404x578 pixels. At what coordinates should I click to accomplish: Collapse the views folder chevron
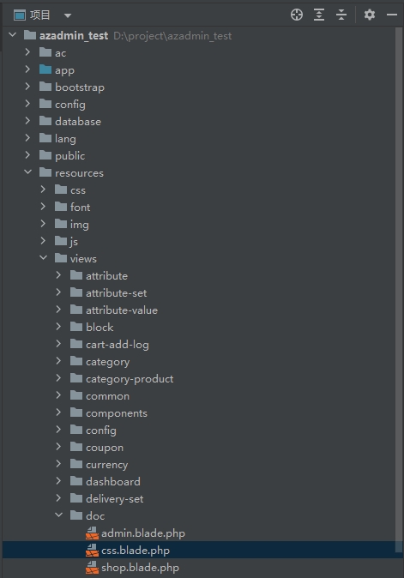(43, 257)
